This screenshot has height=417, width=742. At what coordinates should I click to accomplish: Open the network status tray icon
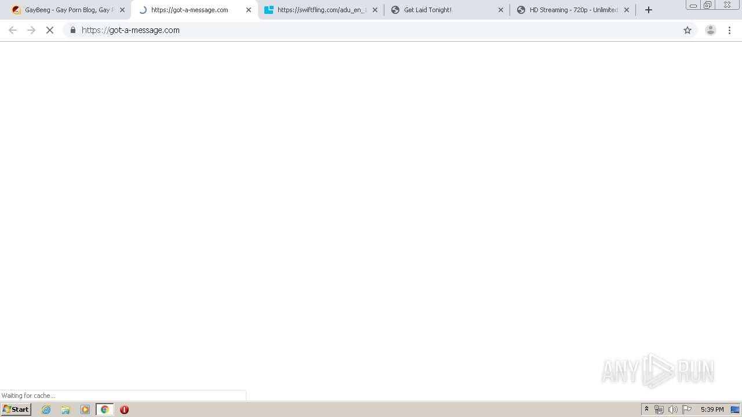coord(659,409)
